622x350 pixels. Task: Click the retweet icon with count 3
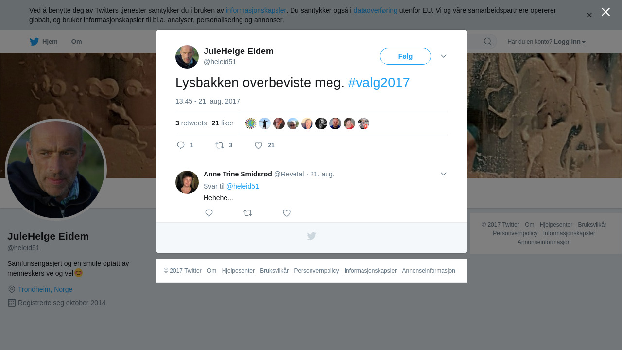tap(220, 145)
